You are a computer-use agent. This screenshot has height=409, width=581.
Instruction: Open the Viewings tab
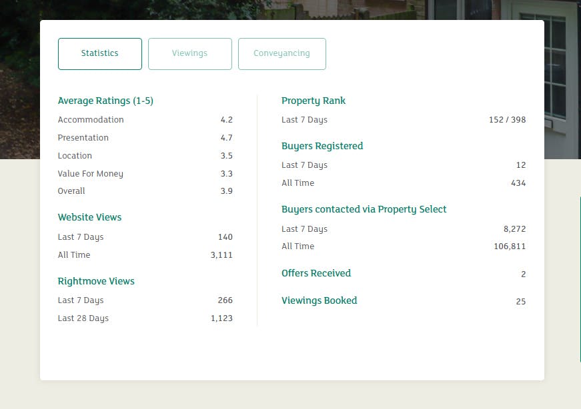point(190,54)
